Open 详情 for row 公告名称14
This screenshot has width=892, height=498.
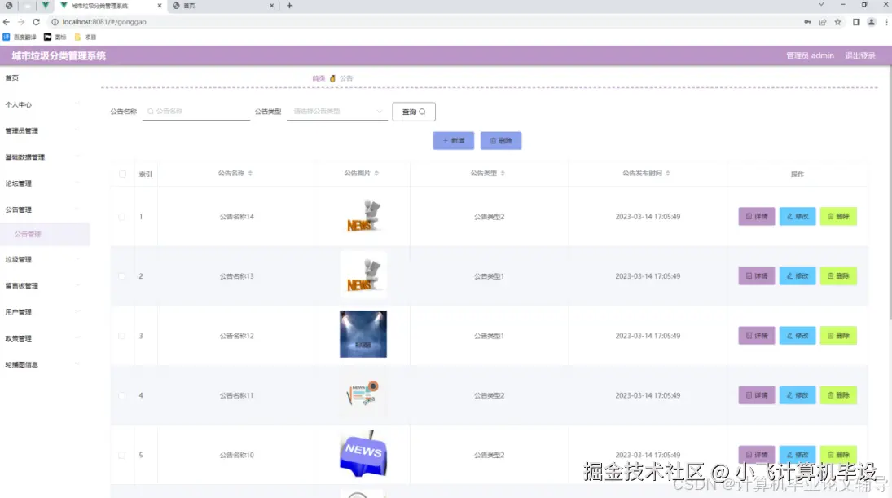coord(757,216)
